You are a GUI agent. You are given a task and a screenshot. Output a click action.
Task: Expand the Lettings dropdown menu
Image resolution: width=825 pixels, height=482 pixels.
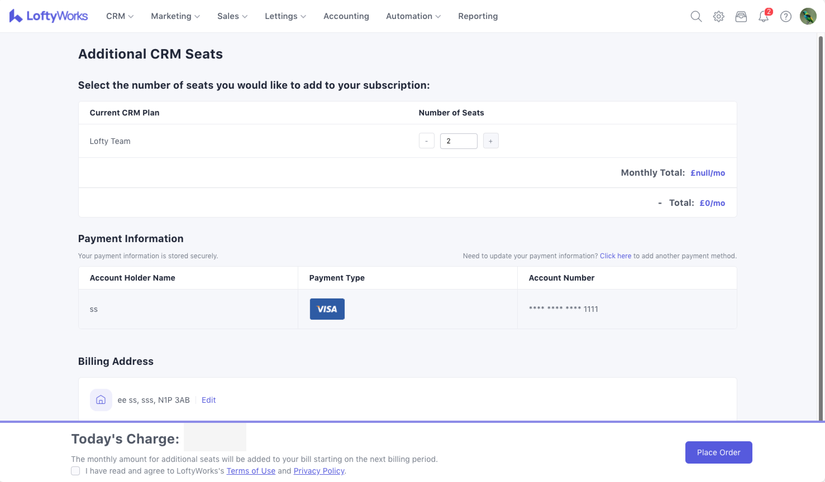[285, 16]
